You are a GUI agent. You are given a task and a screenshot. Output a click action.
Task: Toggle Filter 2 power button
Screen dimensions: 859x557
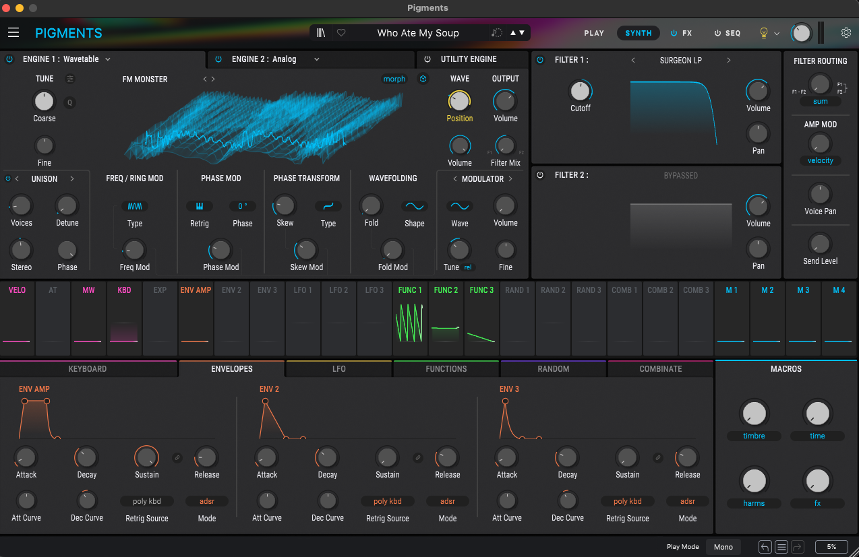point(540,175)
